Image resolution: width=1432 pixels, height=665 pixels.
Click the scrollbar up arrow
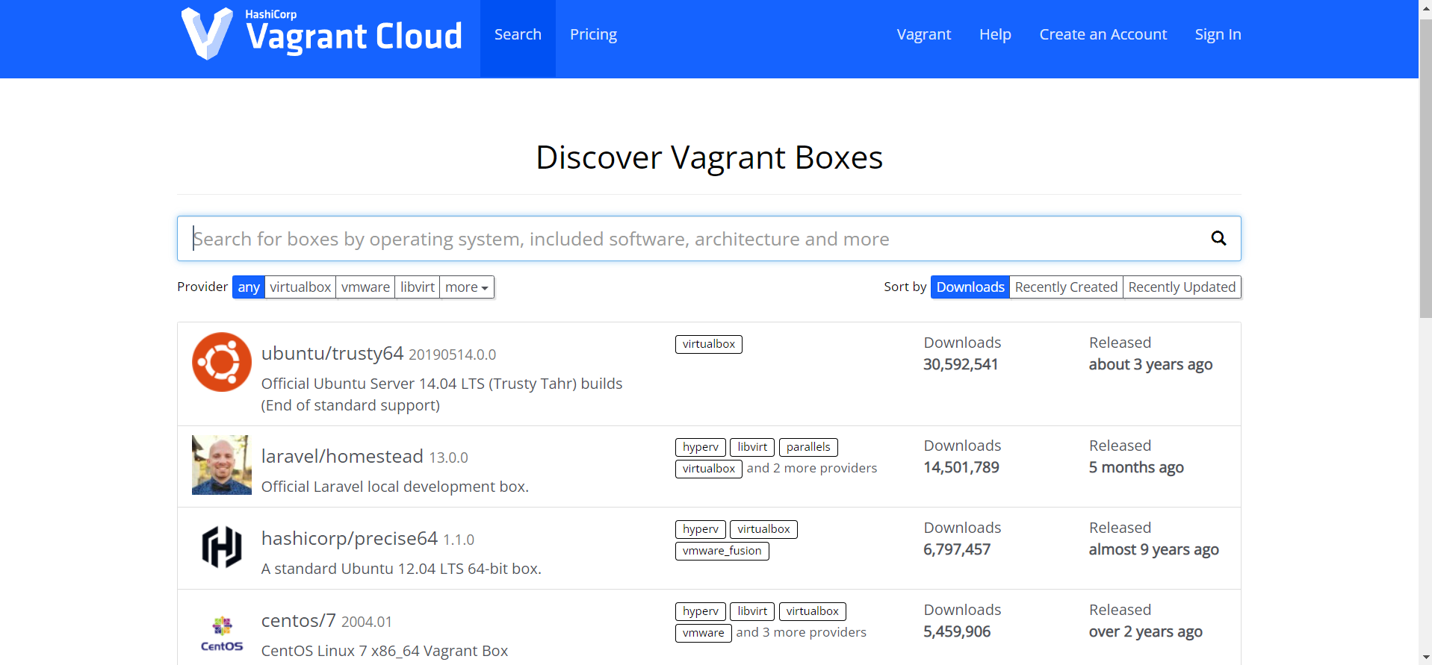tap(1425, 7)
